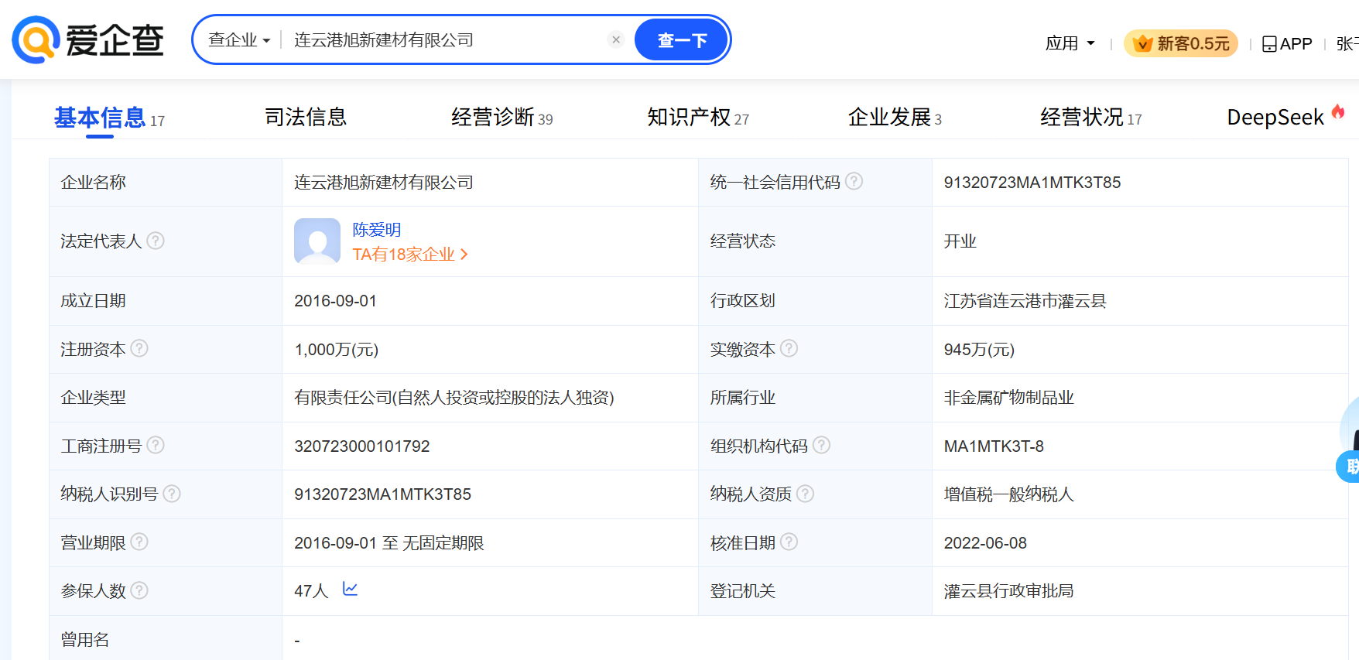Click the legal representative avatar image
The height and width of the screenshot is (660, 1359).
[x=317, y=241]
